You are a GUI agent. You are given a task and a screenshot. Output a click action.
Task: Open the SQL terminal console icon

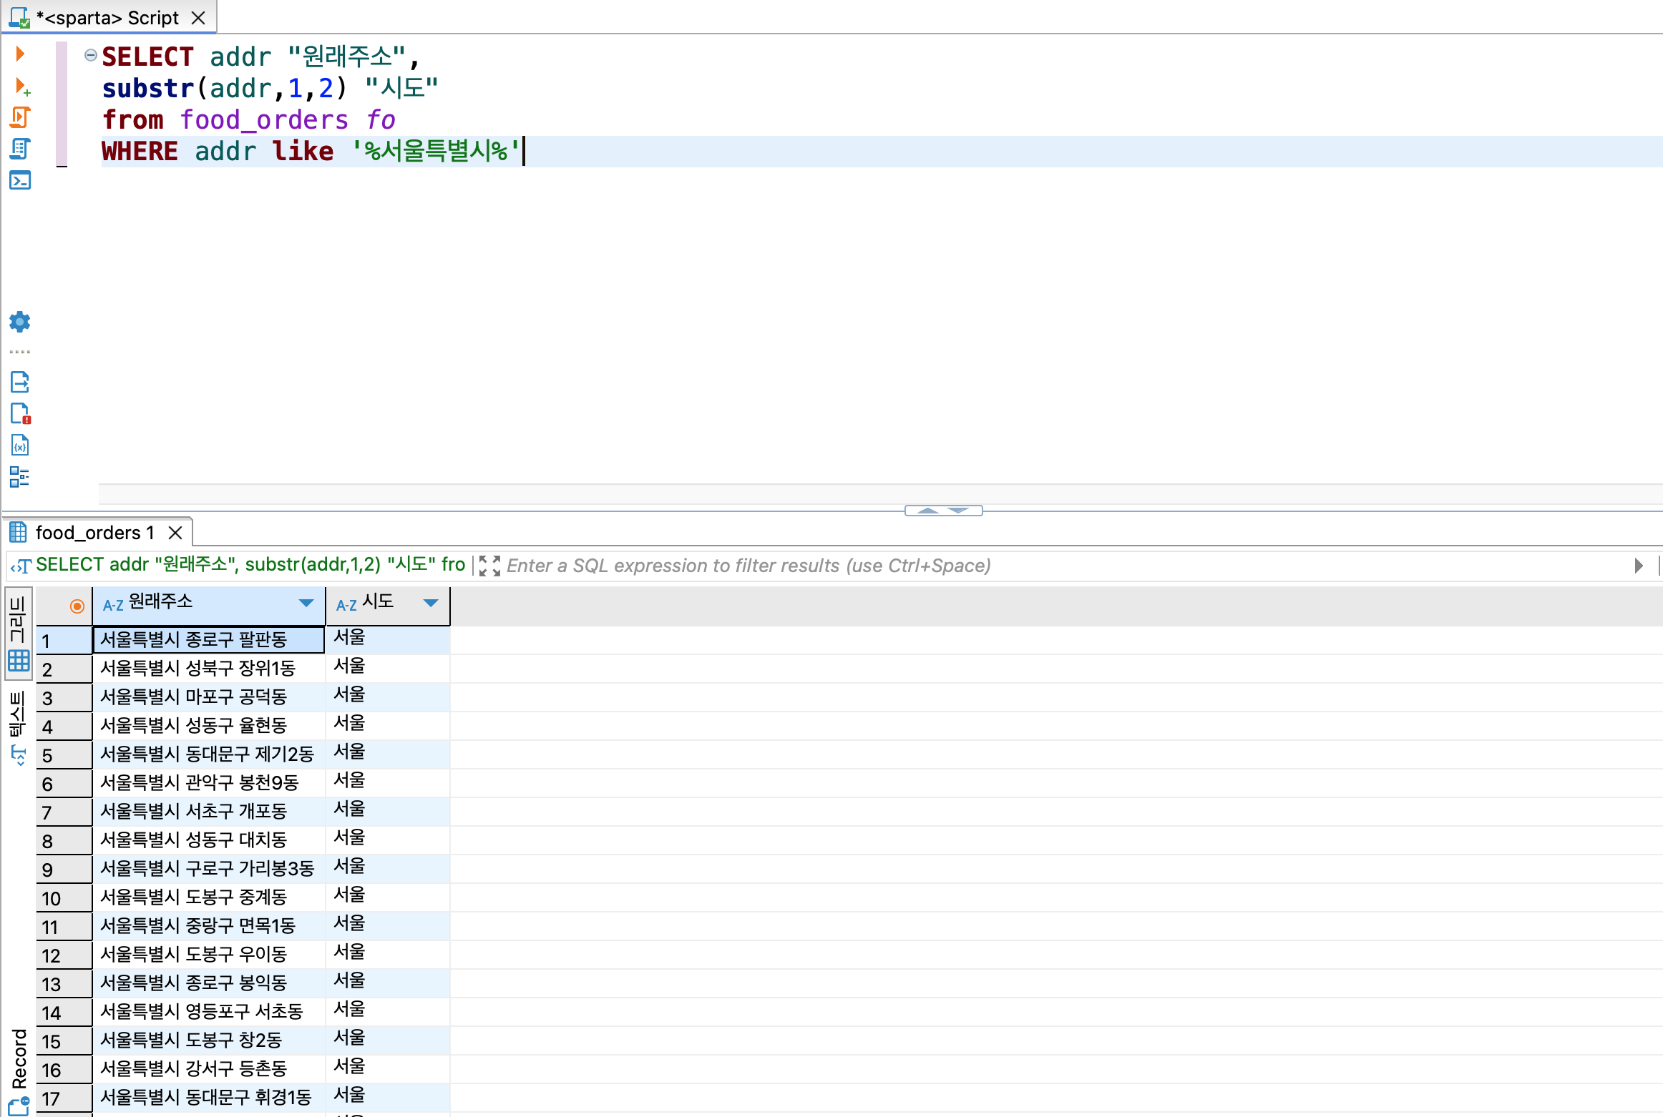[20, 180]
